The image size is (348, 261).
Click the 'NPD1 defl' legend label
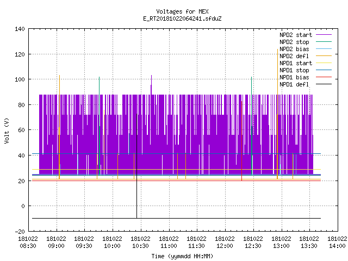coord(294,85)
